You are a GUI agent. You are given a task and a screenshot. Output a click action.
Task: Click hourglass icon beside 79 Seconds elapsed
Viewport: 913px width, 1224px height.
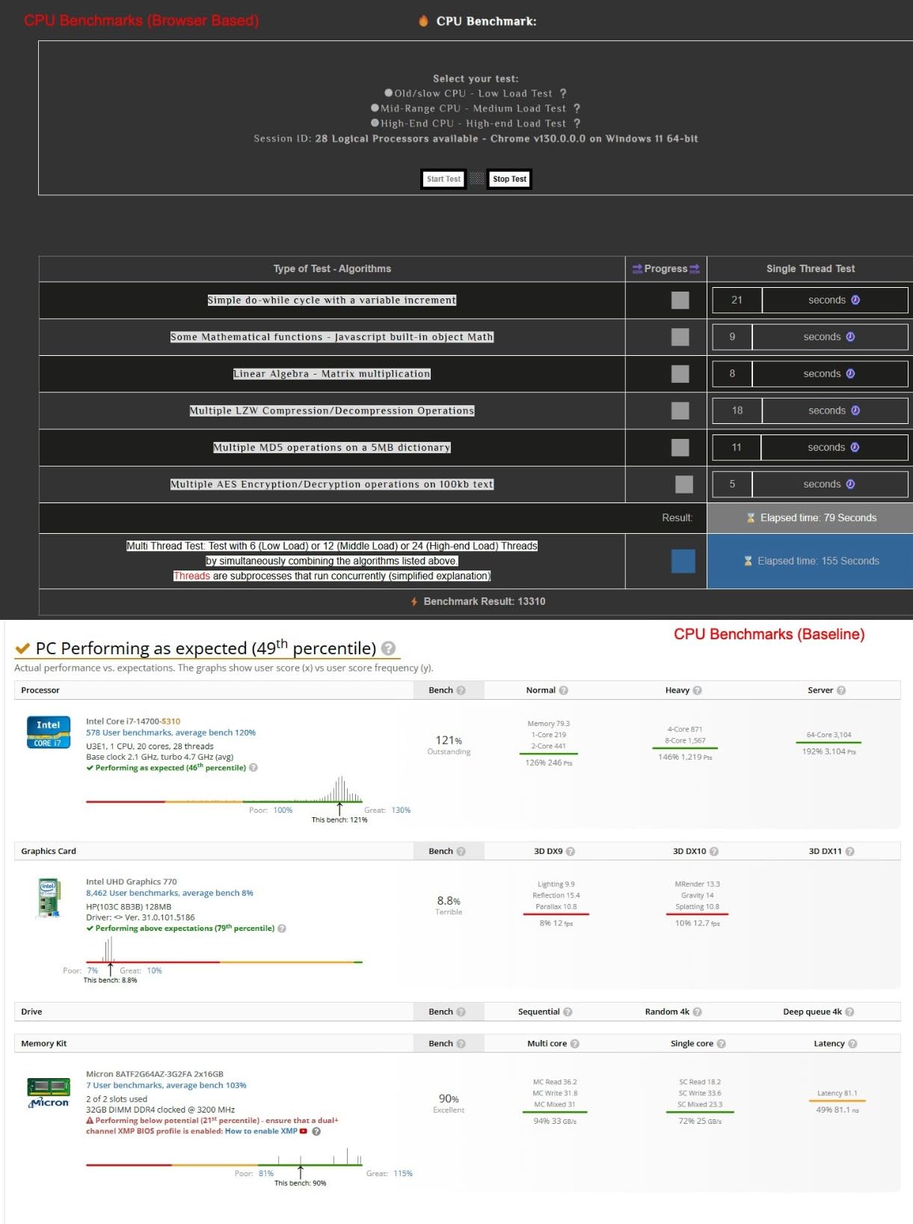pyautogui.click(x=751, y=518)
